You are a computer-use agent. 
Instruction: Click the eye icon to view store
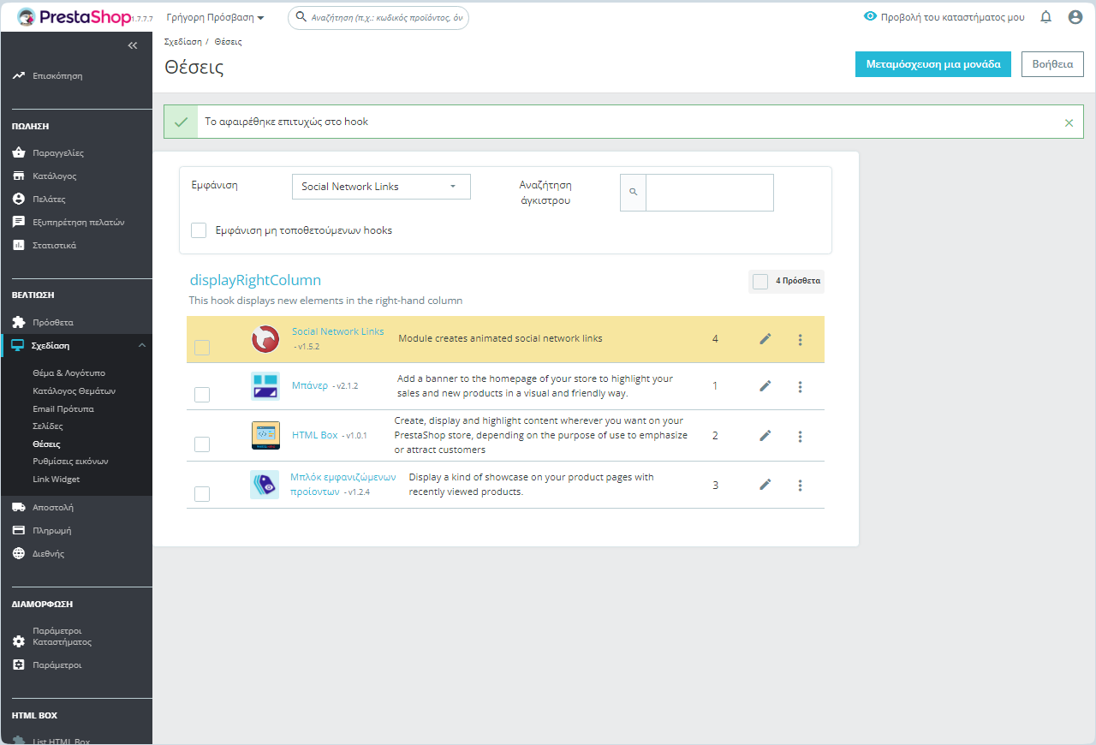(x=871, y=16)
